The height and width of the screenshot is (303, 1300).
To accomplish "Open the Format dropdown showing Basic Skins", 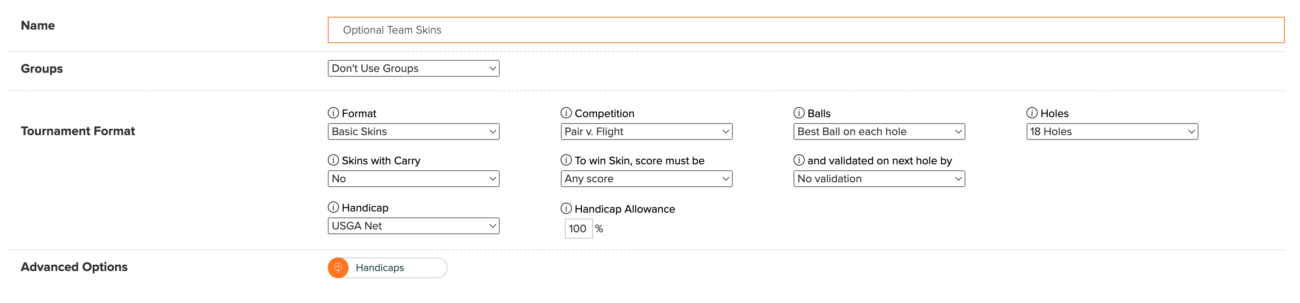I will (x=413, y=132).
